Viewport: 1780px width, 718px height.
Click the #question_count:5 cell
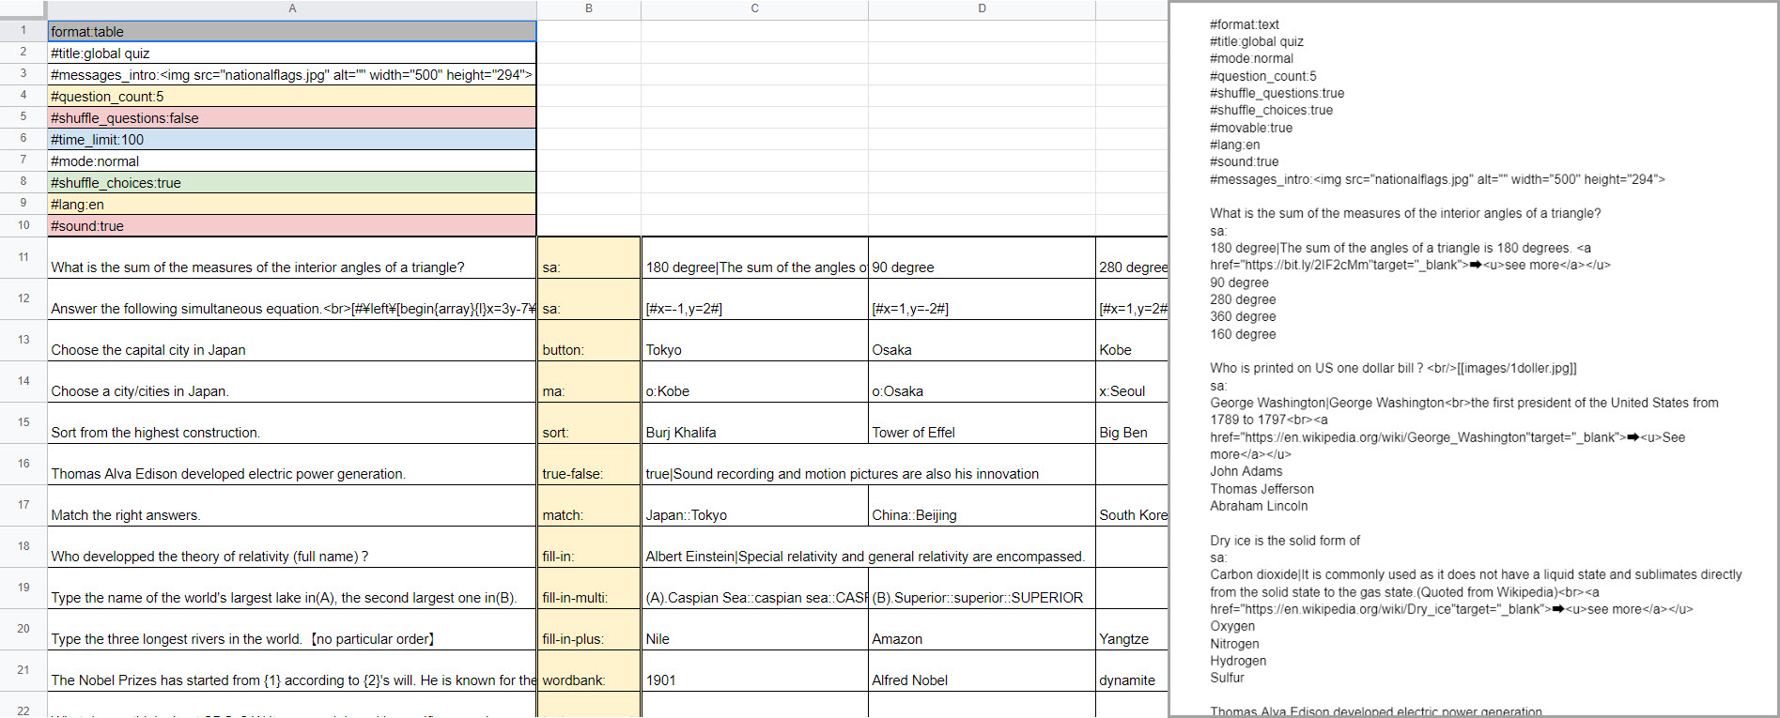[291, 97]
